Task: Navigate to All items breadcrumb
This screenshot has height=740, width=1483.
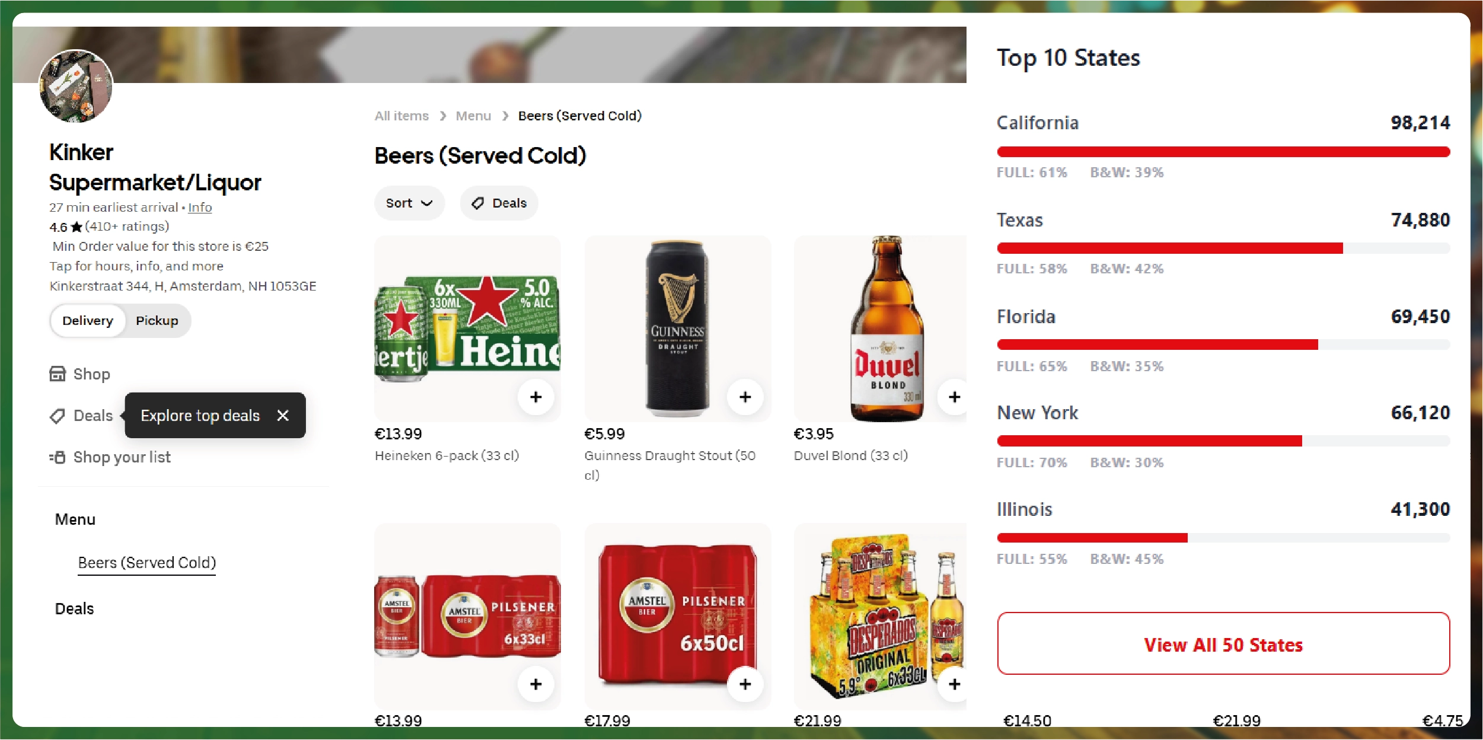Action: click(401, 116)
